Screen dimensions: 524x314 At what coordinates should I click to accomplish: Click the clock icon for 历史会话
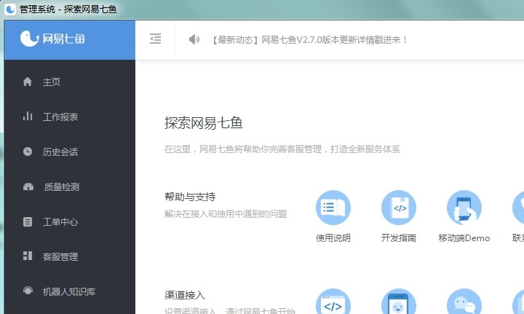coord(28,152)
